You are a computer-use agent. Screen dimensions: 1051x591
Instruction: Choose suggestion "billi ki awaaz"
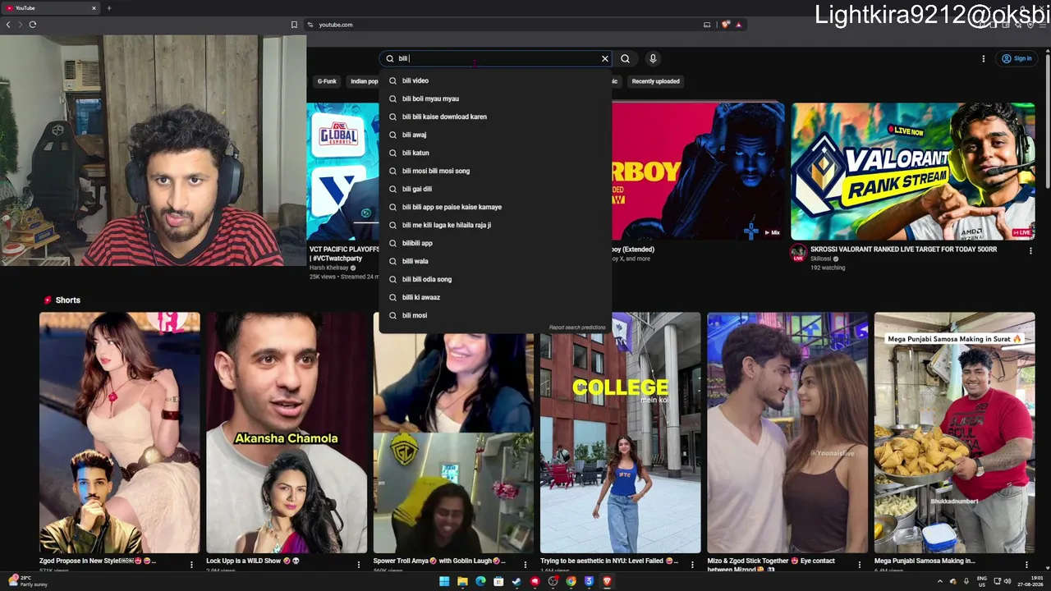pos(495,297)
